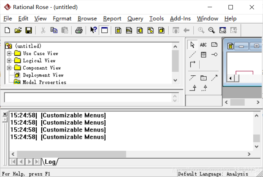Pick the Package tool in toolbox
The height and width of the screenshot is (177, 263).
[x=203, y=78]
